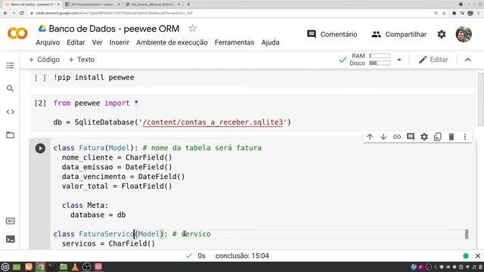Open the Ferramentas menu

pyautogui.click(x=234, y=42)
